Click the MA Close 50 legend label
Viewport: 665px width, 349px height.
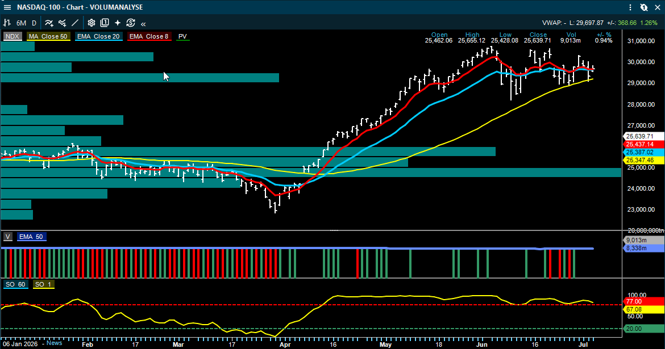point(48,36)
